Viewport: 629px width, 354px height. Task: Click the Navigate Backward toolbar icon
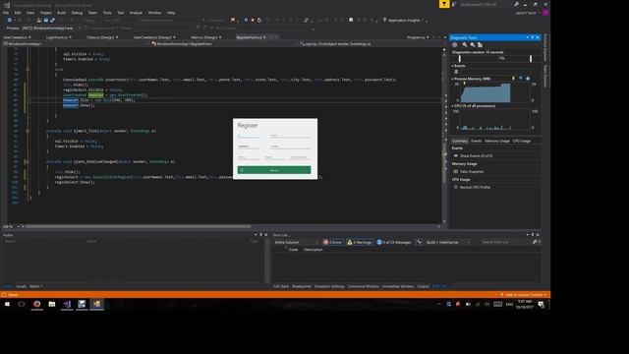(10, 20)
